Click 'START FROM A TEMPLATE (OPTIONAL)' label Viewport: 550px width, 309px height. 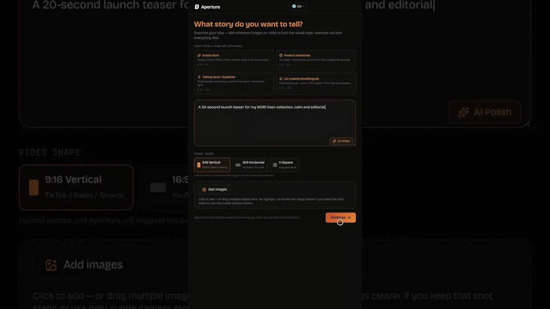coord(218,46)
